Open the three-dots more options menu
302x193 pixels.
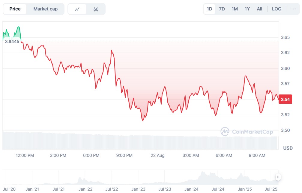pyautogui.click(x=293, y=9)
